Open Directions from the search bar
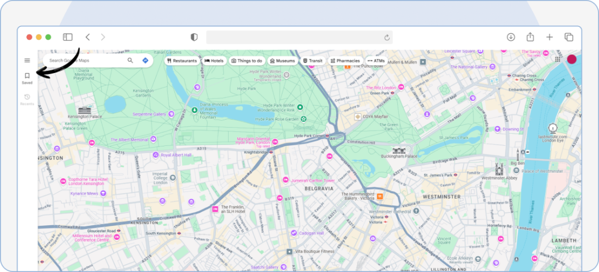599x272 pixels. pos(145,60)
